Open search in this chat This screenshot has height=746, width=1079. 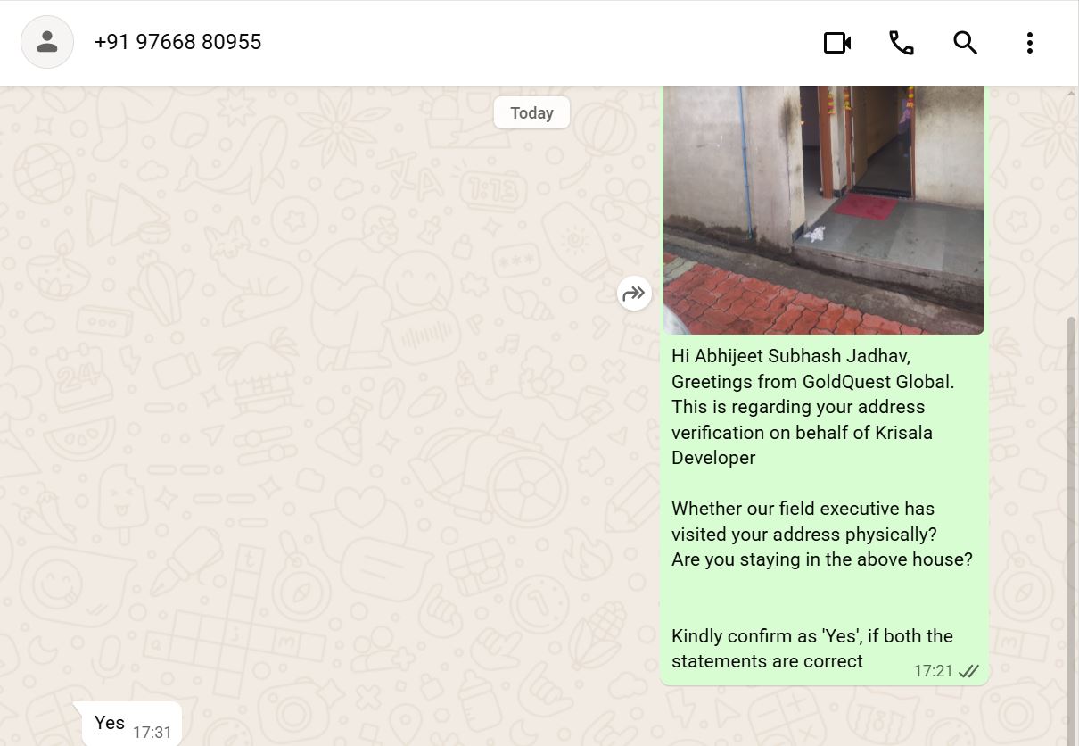[x=965, y=43]
